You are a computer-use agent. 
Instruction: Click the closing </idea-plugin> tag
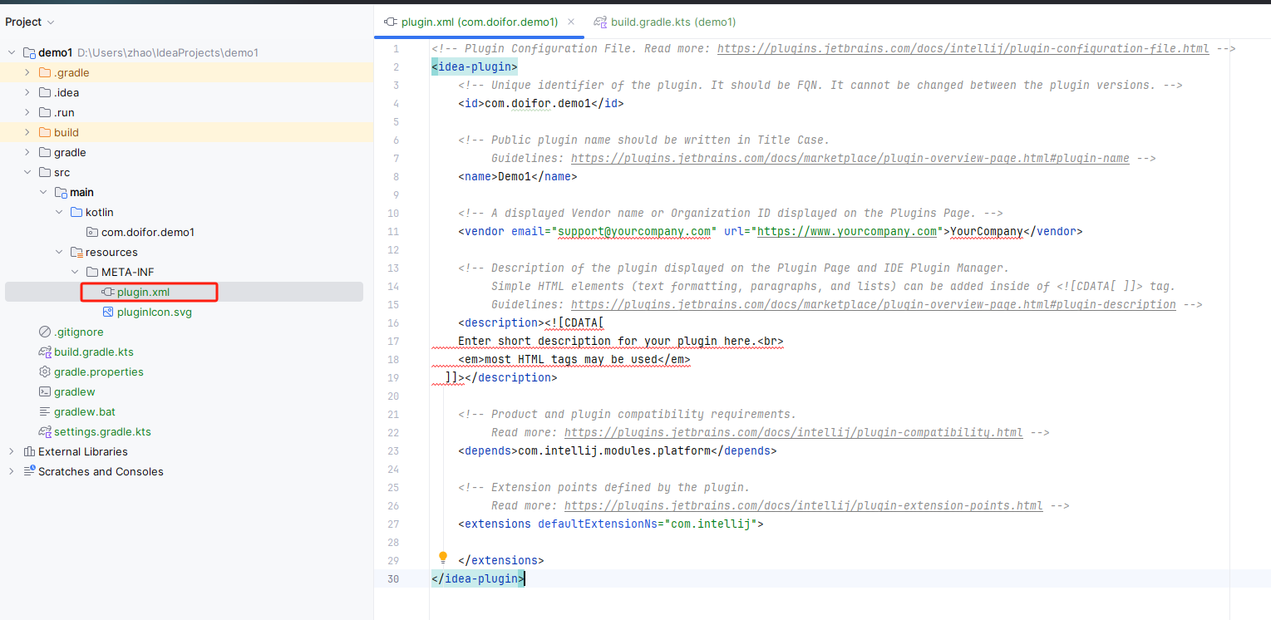click(x=478, y=578)
